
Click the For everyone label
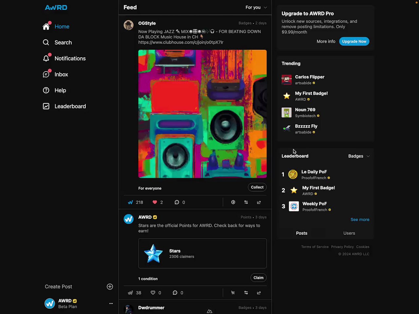tap(150, 188)
